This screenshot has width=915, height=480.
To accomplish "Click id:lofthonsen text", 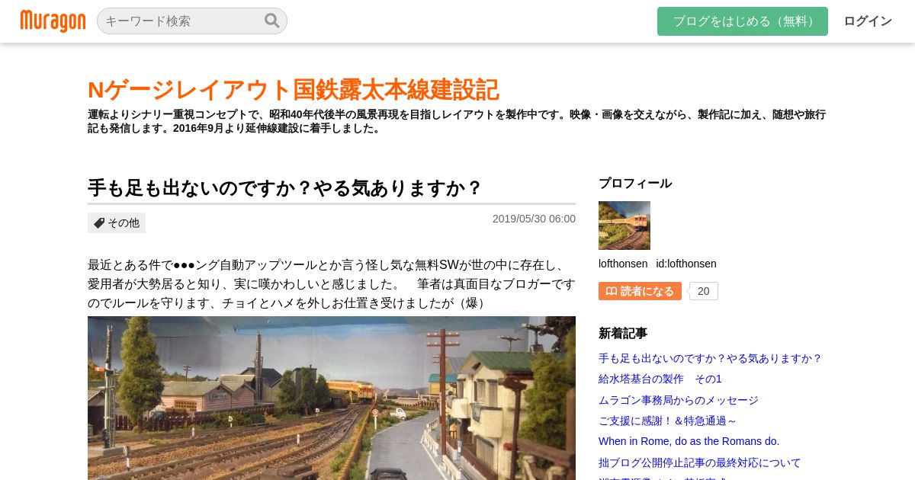I will pyautogui.click(x=686, y=264).
